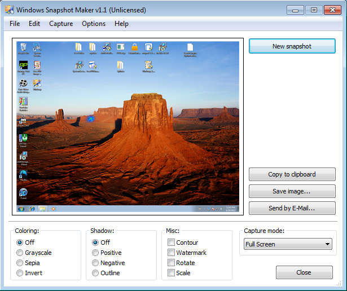The height and width of the screenshot is (291, 347).
Task: Click the film reel icon in preview
Action: pos(23,83)
